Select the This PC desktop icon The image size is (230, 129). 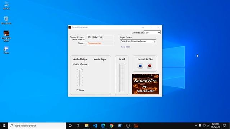click(6, 5)
